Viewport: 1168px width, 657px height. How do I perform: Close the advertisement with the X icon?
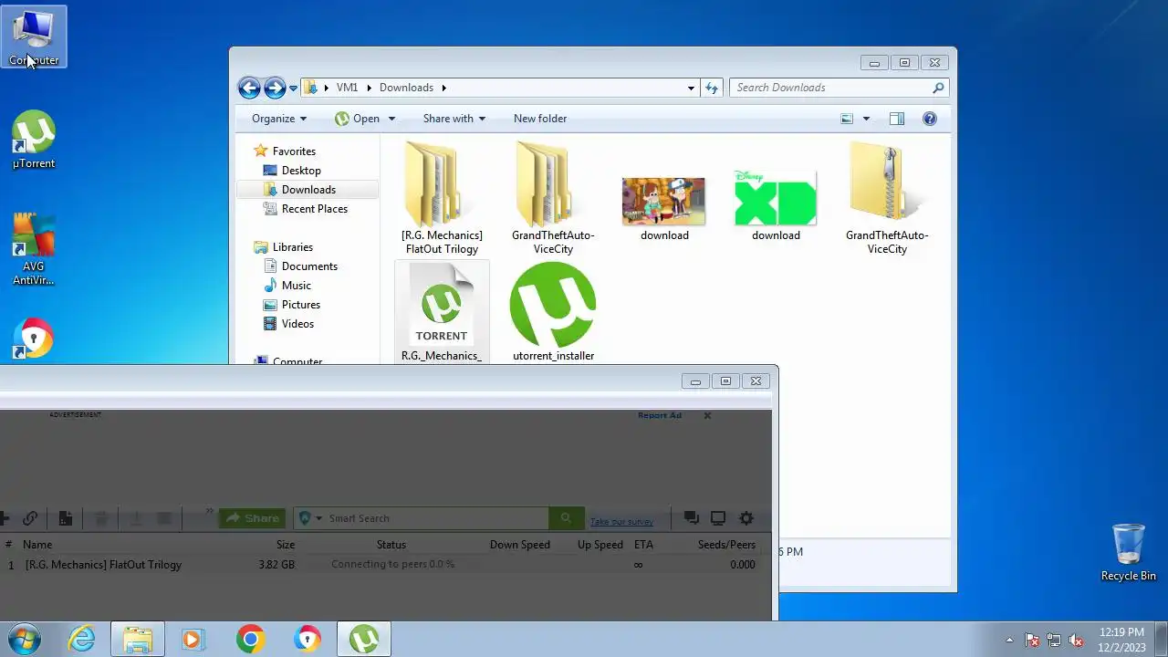coord(707,415)
